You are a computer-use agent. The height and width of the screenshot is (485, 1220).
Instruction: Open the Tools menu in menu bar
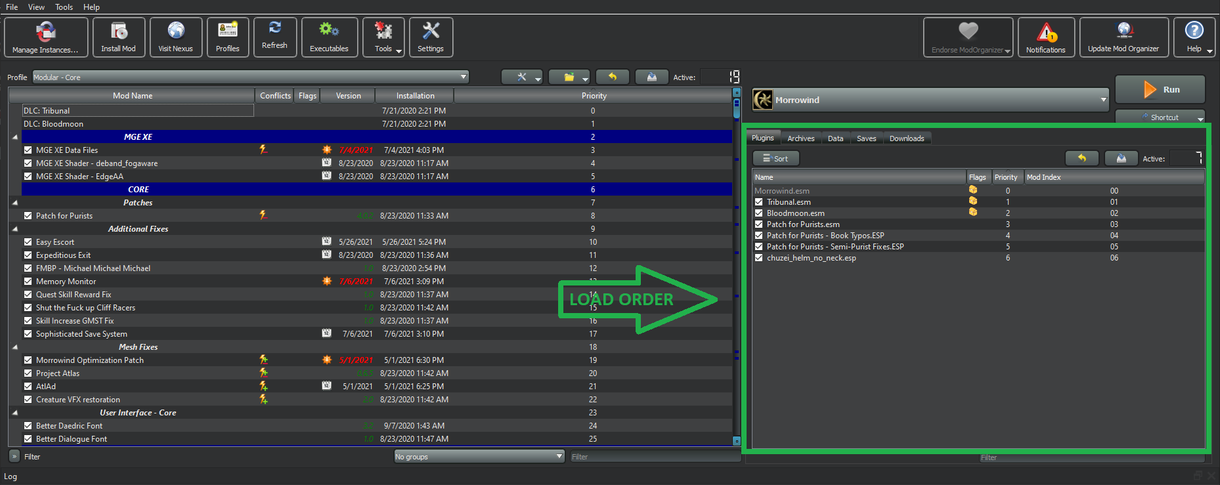point(64,7)
